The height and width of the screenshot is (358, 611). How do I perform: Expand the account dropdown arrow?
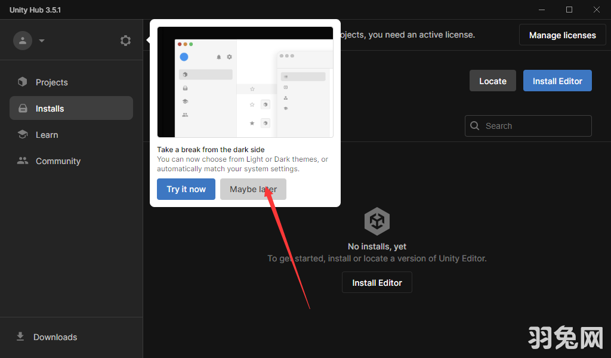pyautogui.click(x=42, y=41)
